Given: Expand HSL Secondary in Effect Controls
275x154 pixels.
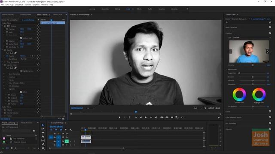Looking at the screenshot, I should click(x=4, y=86).
